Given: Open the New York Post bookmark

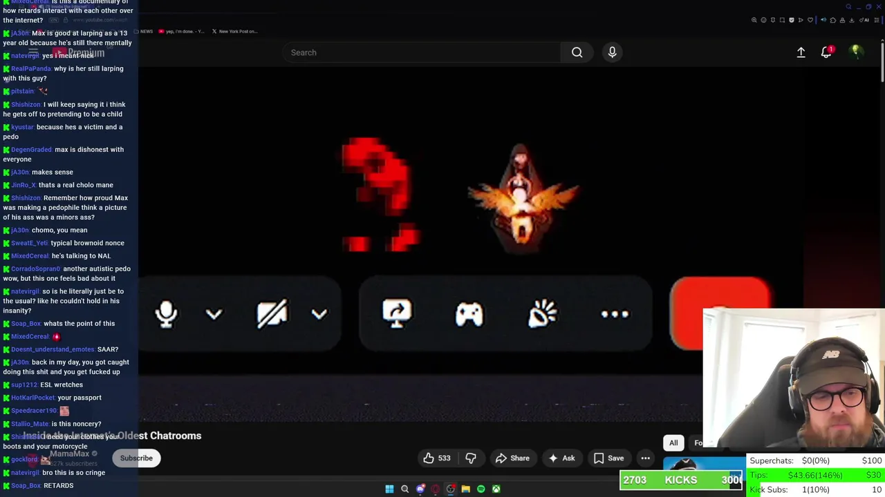Looking at the screenshot, I should [234, 31].
